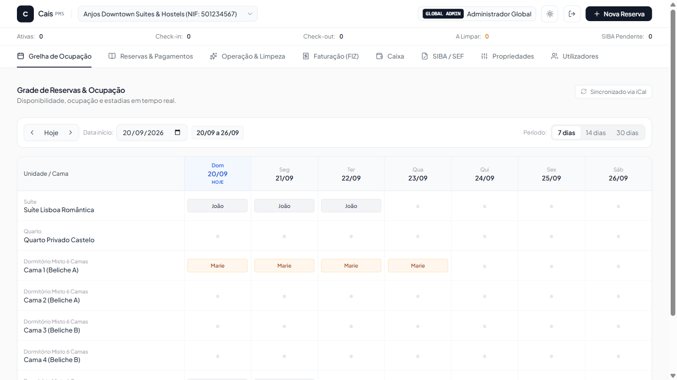This screenshot has width=677, height=380.
Task: Click the Sáb 26/09 column header
Action: pyautogui.click(x=618, y=174)
